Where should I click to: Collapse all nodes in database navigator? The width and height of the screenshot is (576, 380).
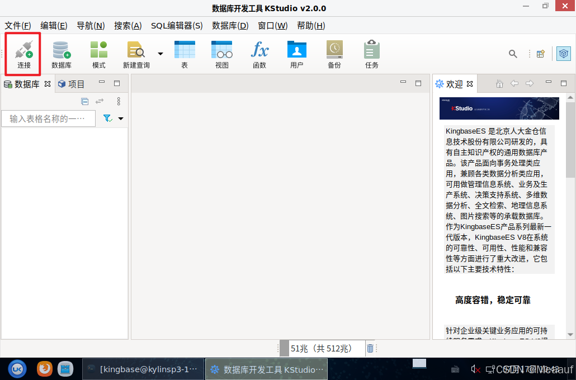coord(85,101)
